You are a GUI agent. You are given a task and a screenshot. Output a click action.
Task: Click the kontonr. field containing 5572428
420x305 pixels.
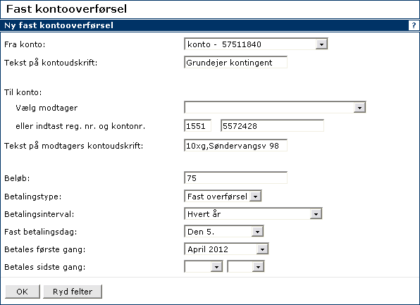273,125
